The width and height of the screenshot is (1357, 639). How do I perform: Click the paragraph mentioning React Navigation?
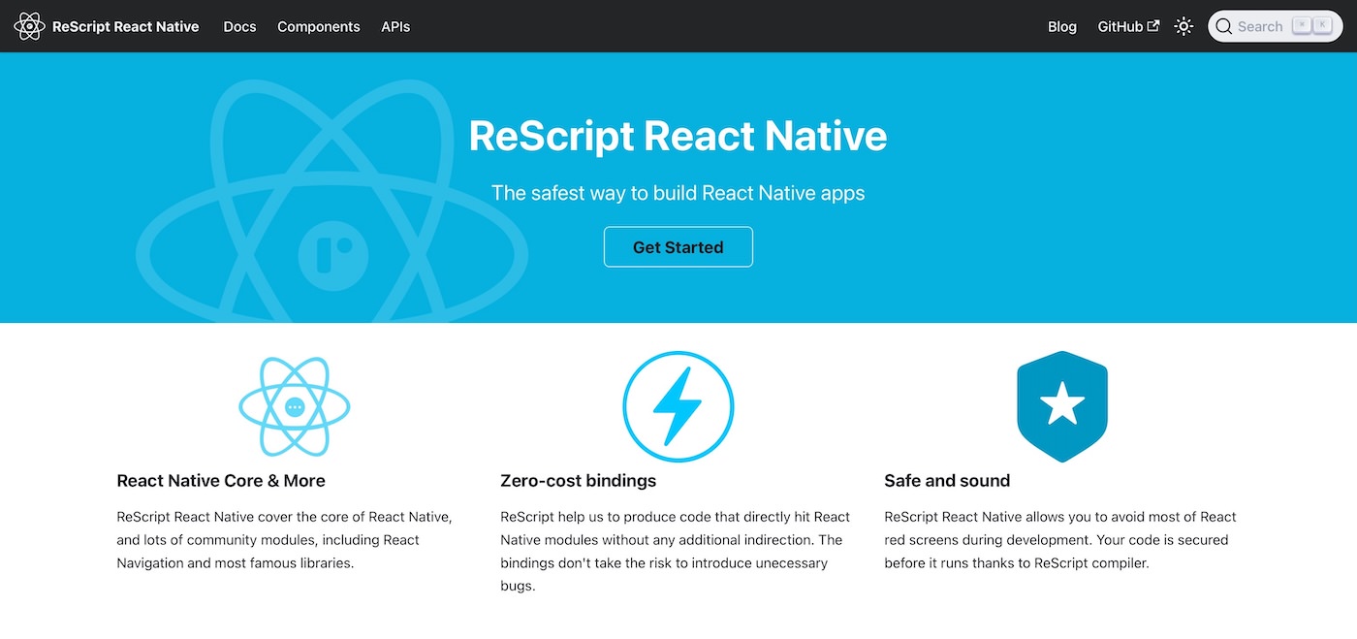(285, 540)
